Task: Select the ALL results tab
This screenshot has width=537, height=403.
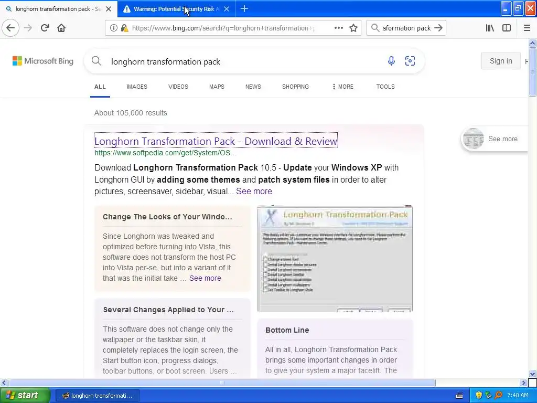Action: pos(100,87)
